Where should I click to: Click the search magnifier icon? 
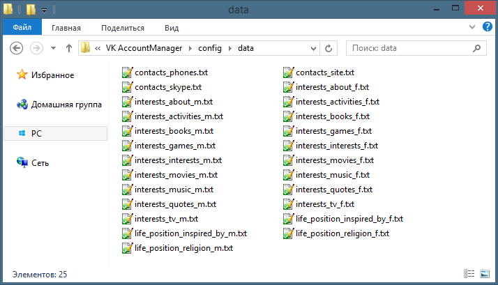tap(476, 48)
